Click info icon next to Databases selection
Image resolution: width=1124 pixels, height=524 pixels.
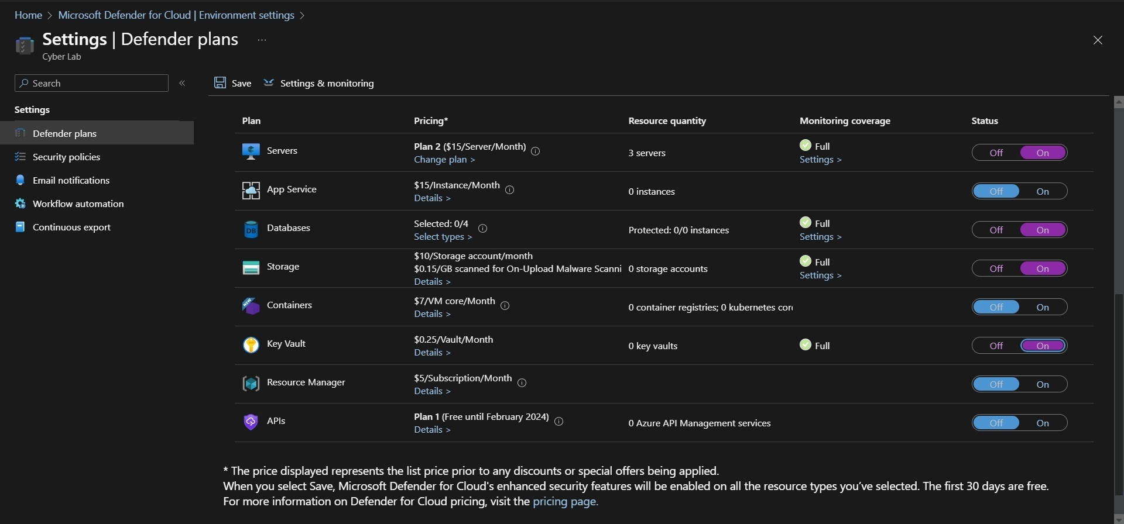pos(483,229)
